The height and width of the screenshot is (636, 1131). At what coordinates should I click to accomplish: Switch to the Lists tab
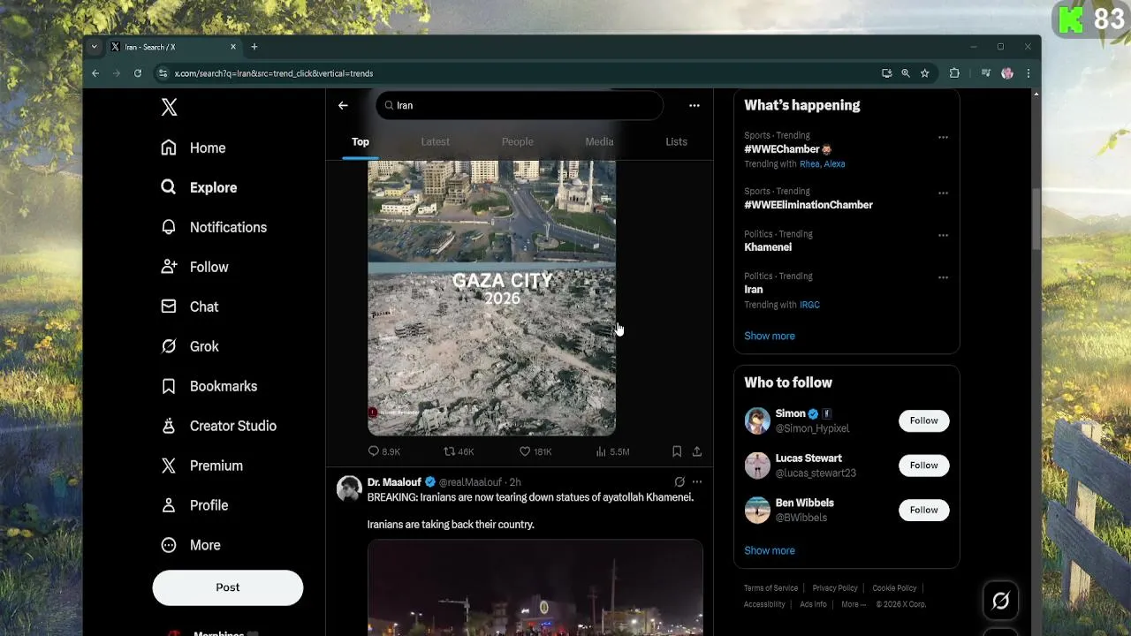pos(676,141)
